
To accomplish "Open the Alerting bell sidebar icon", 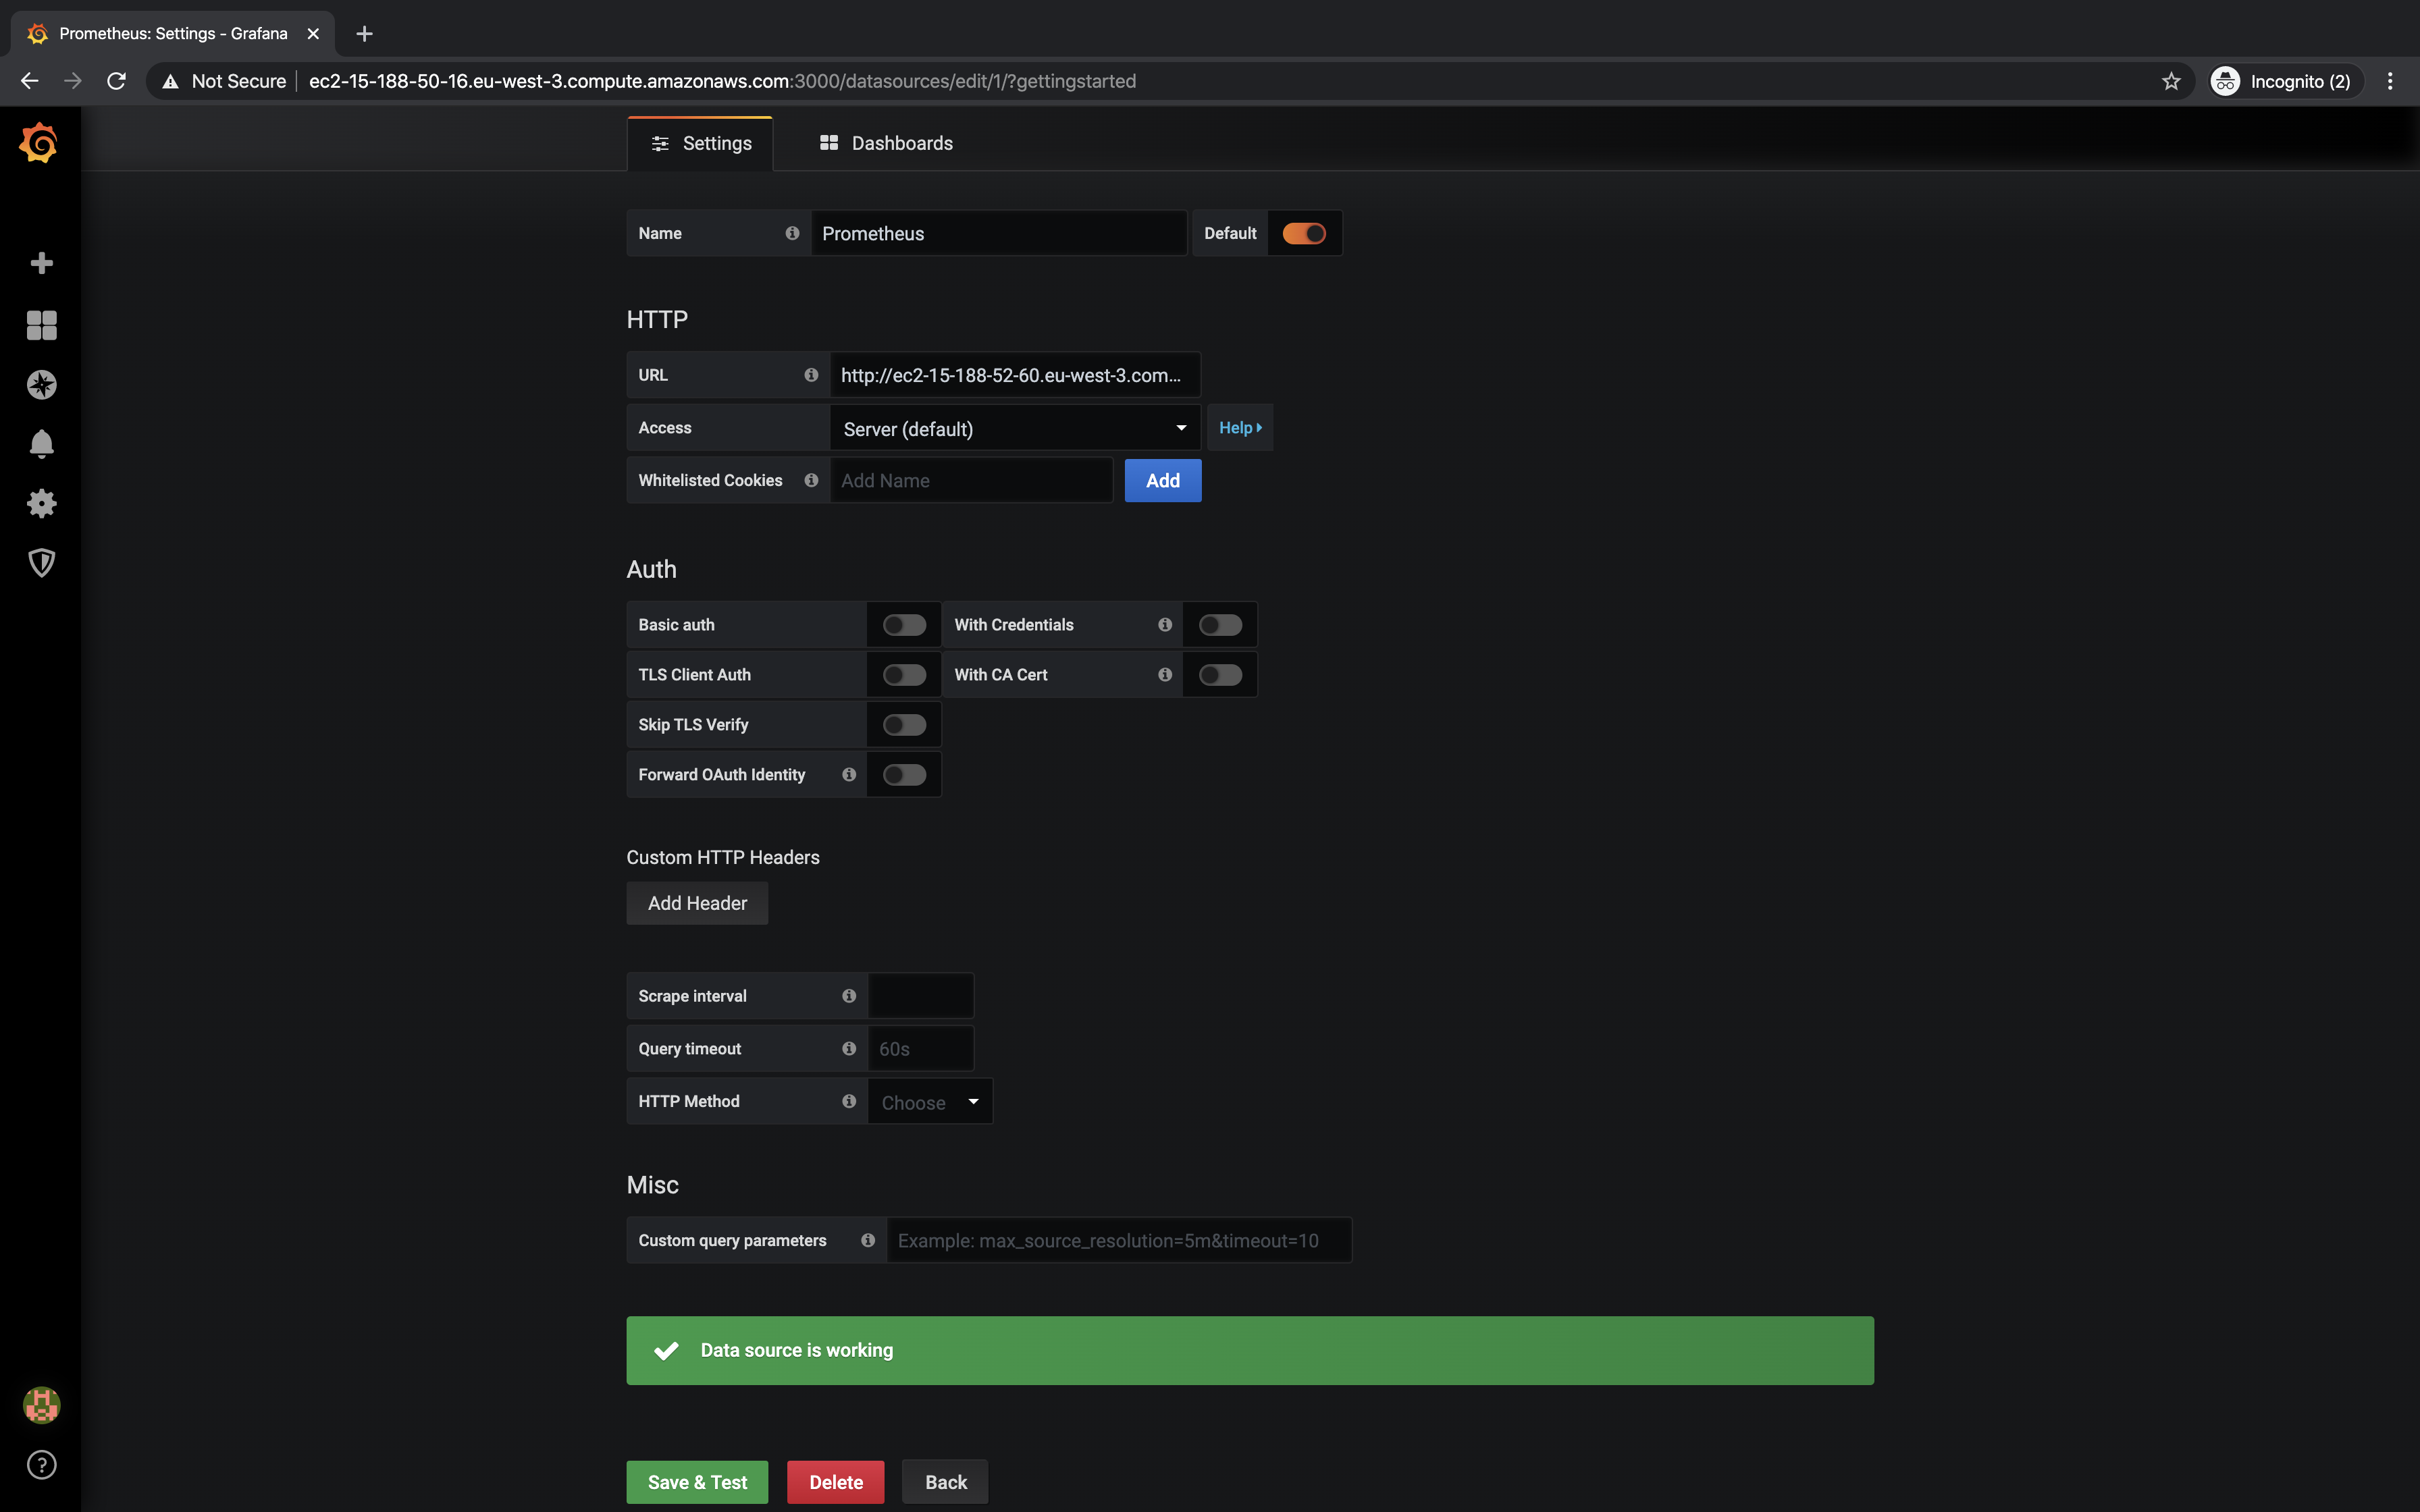I will pyautogui.click(x=41, y=444).
